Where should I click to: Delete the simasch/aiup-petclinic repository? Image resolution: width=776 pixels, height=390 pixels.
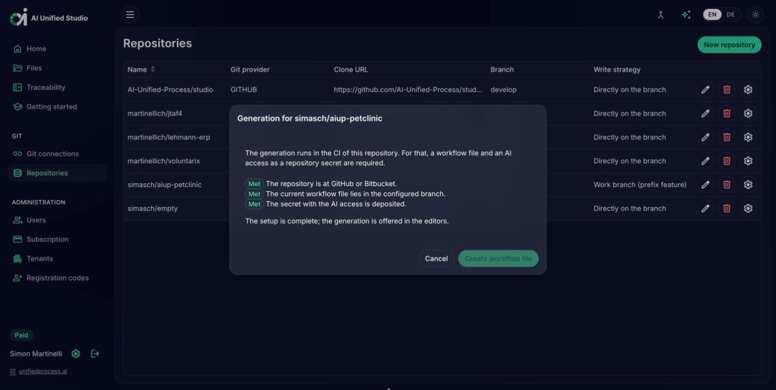[726, 185]
